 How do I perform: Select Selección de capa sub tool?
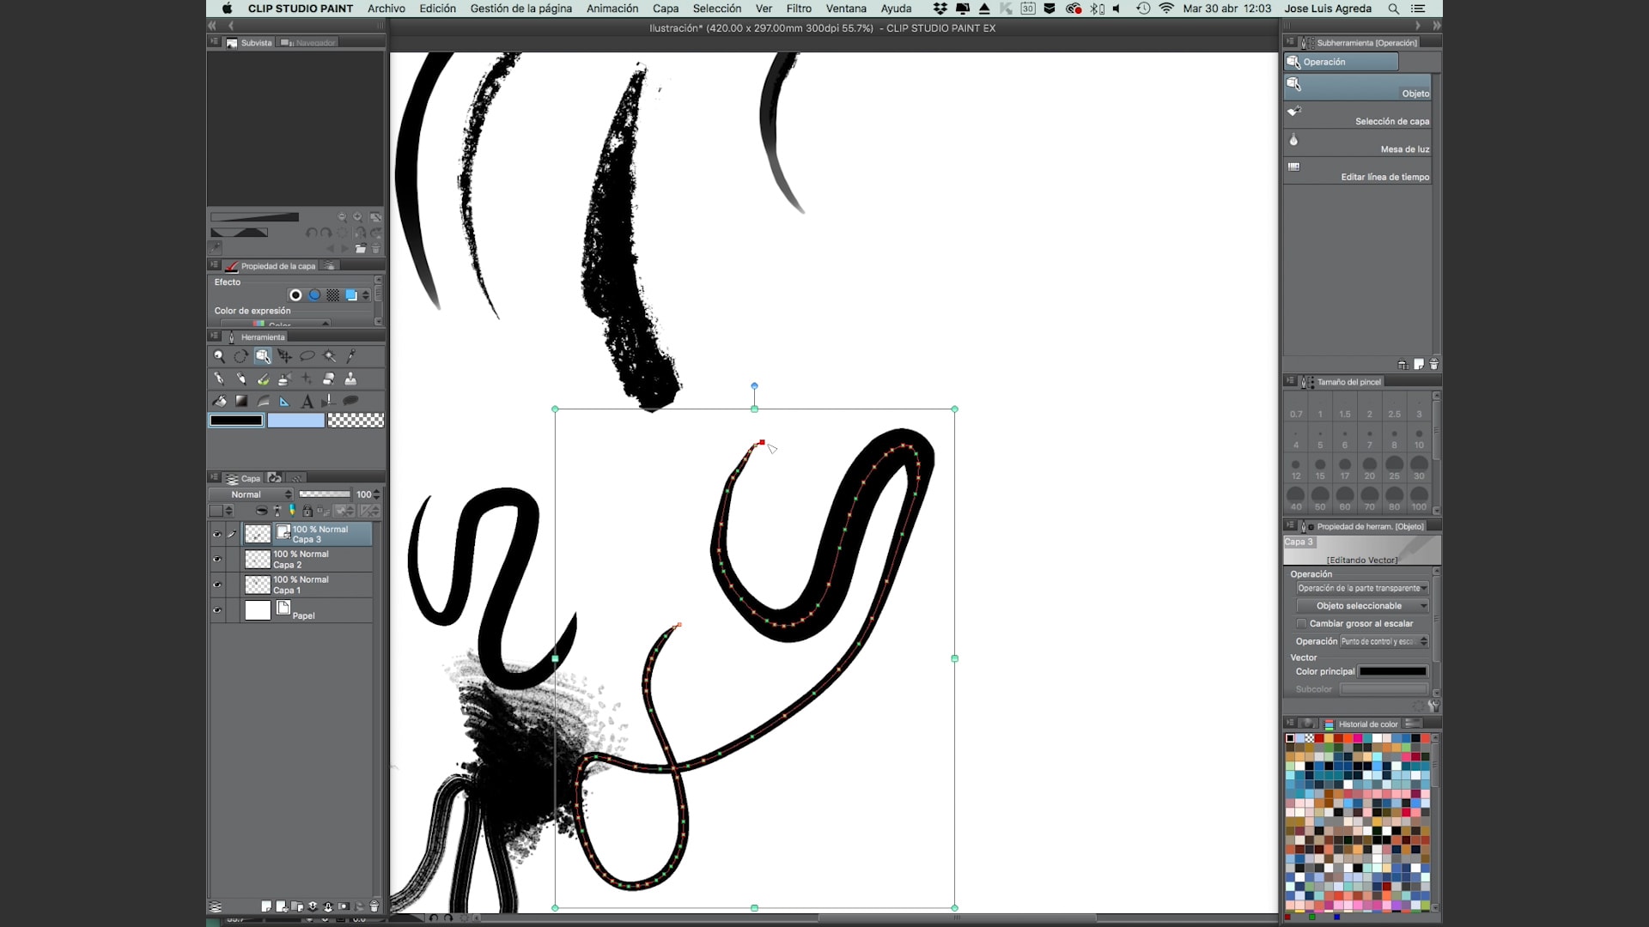pyautogui.click(x=1358, y=115)
